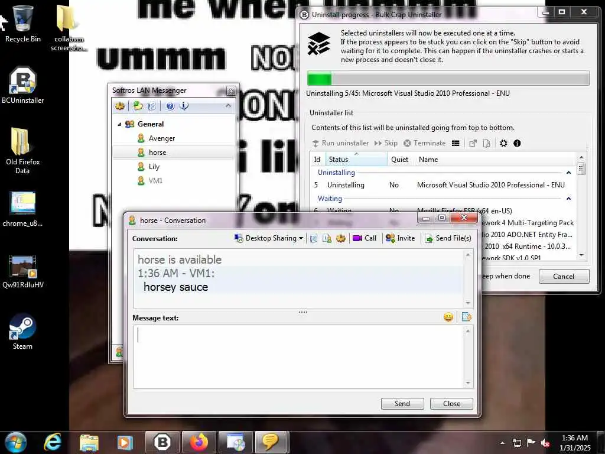Click the list view icon in the uninstaller toolbar

pyautogui.click(x=456, y=143)
